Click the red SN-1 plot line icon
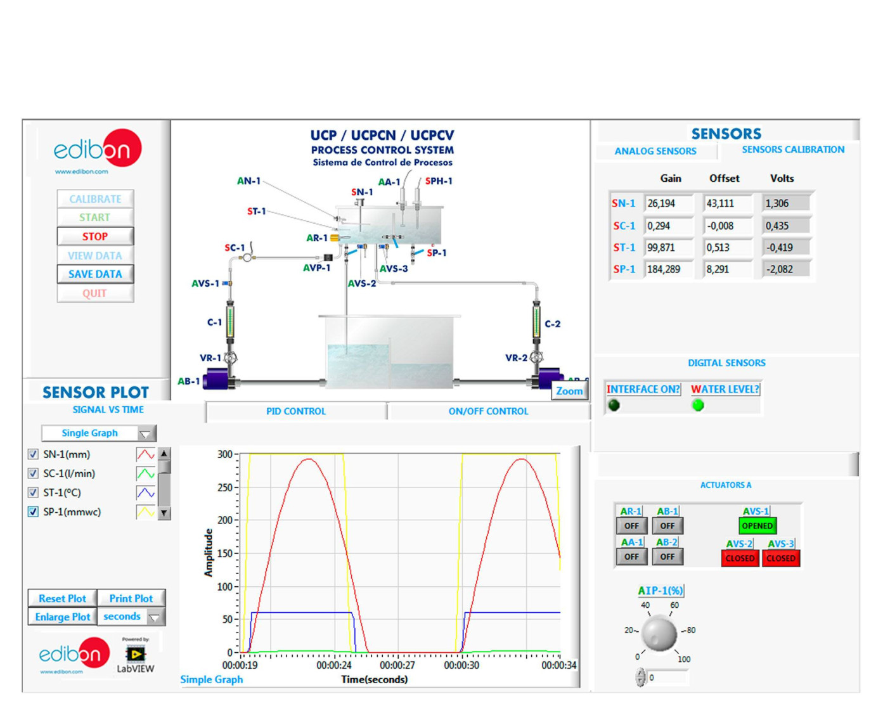883x713 pixels. pos(145,454)
